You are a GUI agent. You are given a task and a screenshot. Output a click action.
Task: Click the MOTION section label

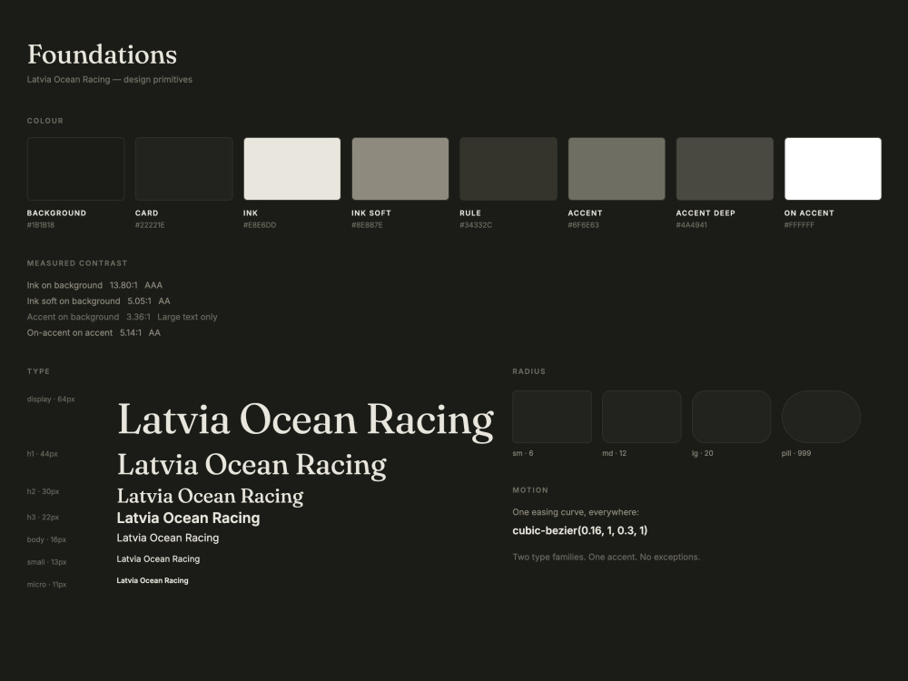pyautogui.click(x=530, y=490)
